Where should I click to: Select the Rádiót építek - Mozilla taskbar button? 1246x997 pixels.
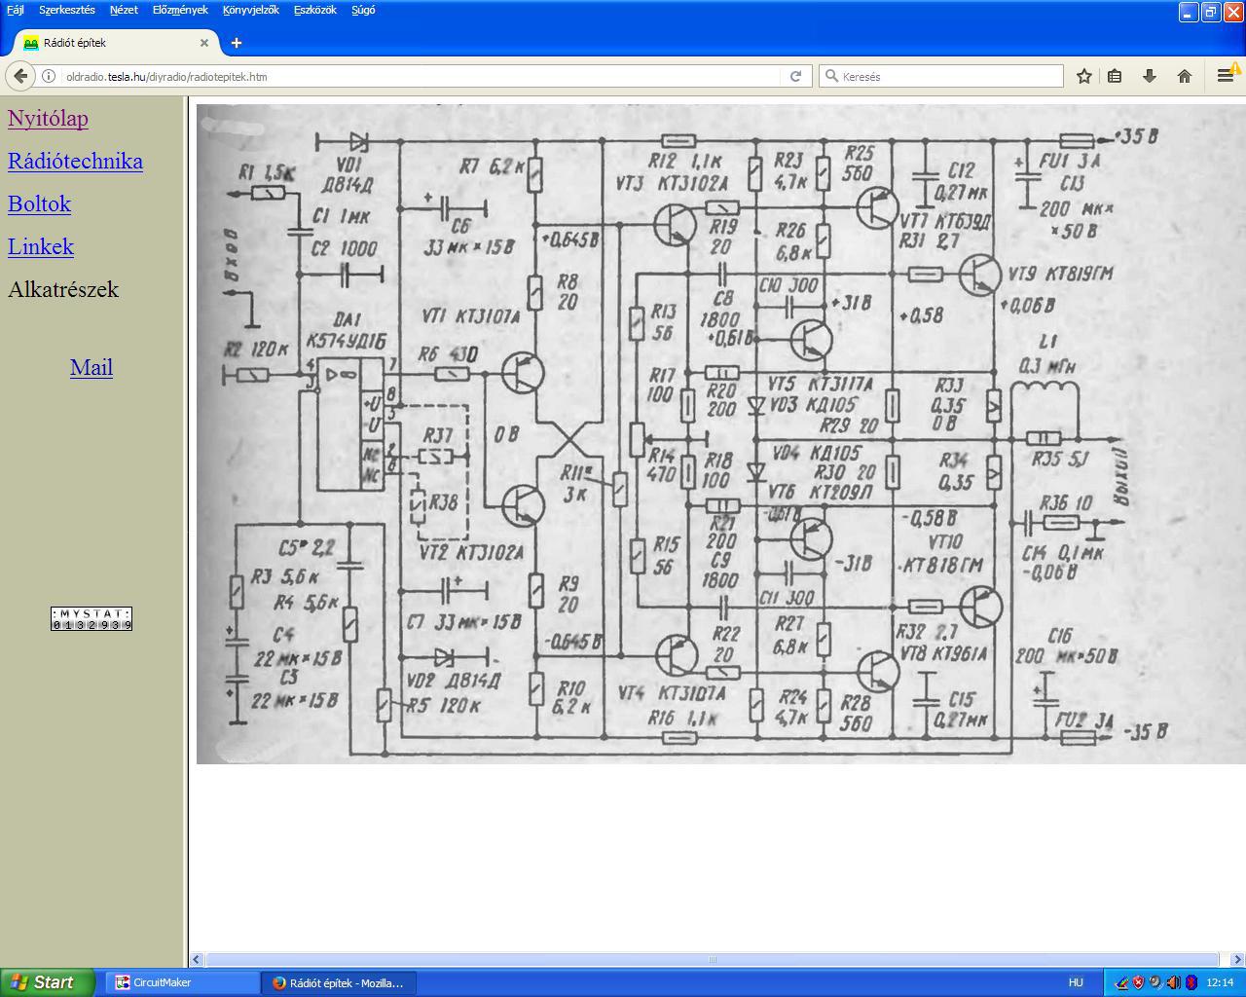(x=340, y=982)
